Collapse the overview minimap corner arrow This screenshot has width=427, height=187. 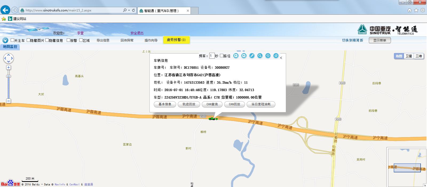click(x=425, y=185)
